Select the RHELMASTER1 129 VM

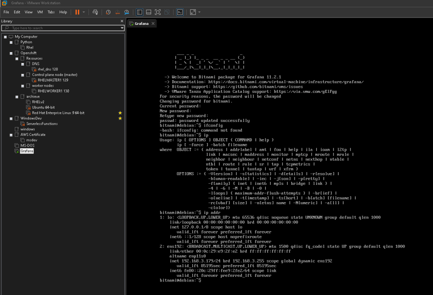(x=53, y=80)
